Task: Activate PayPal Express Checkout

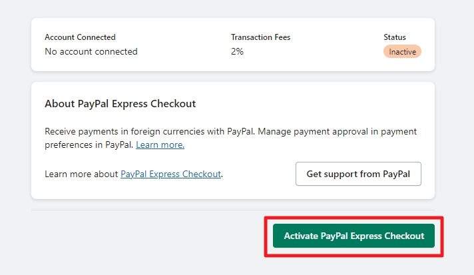Action: coord(354,236)
